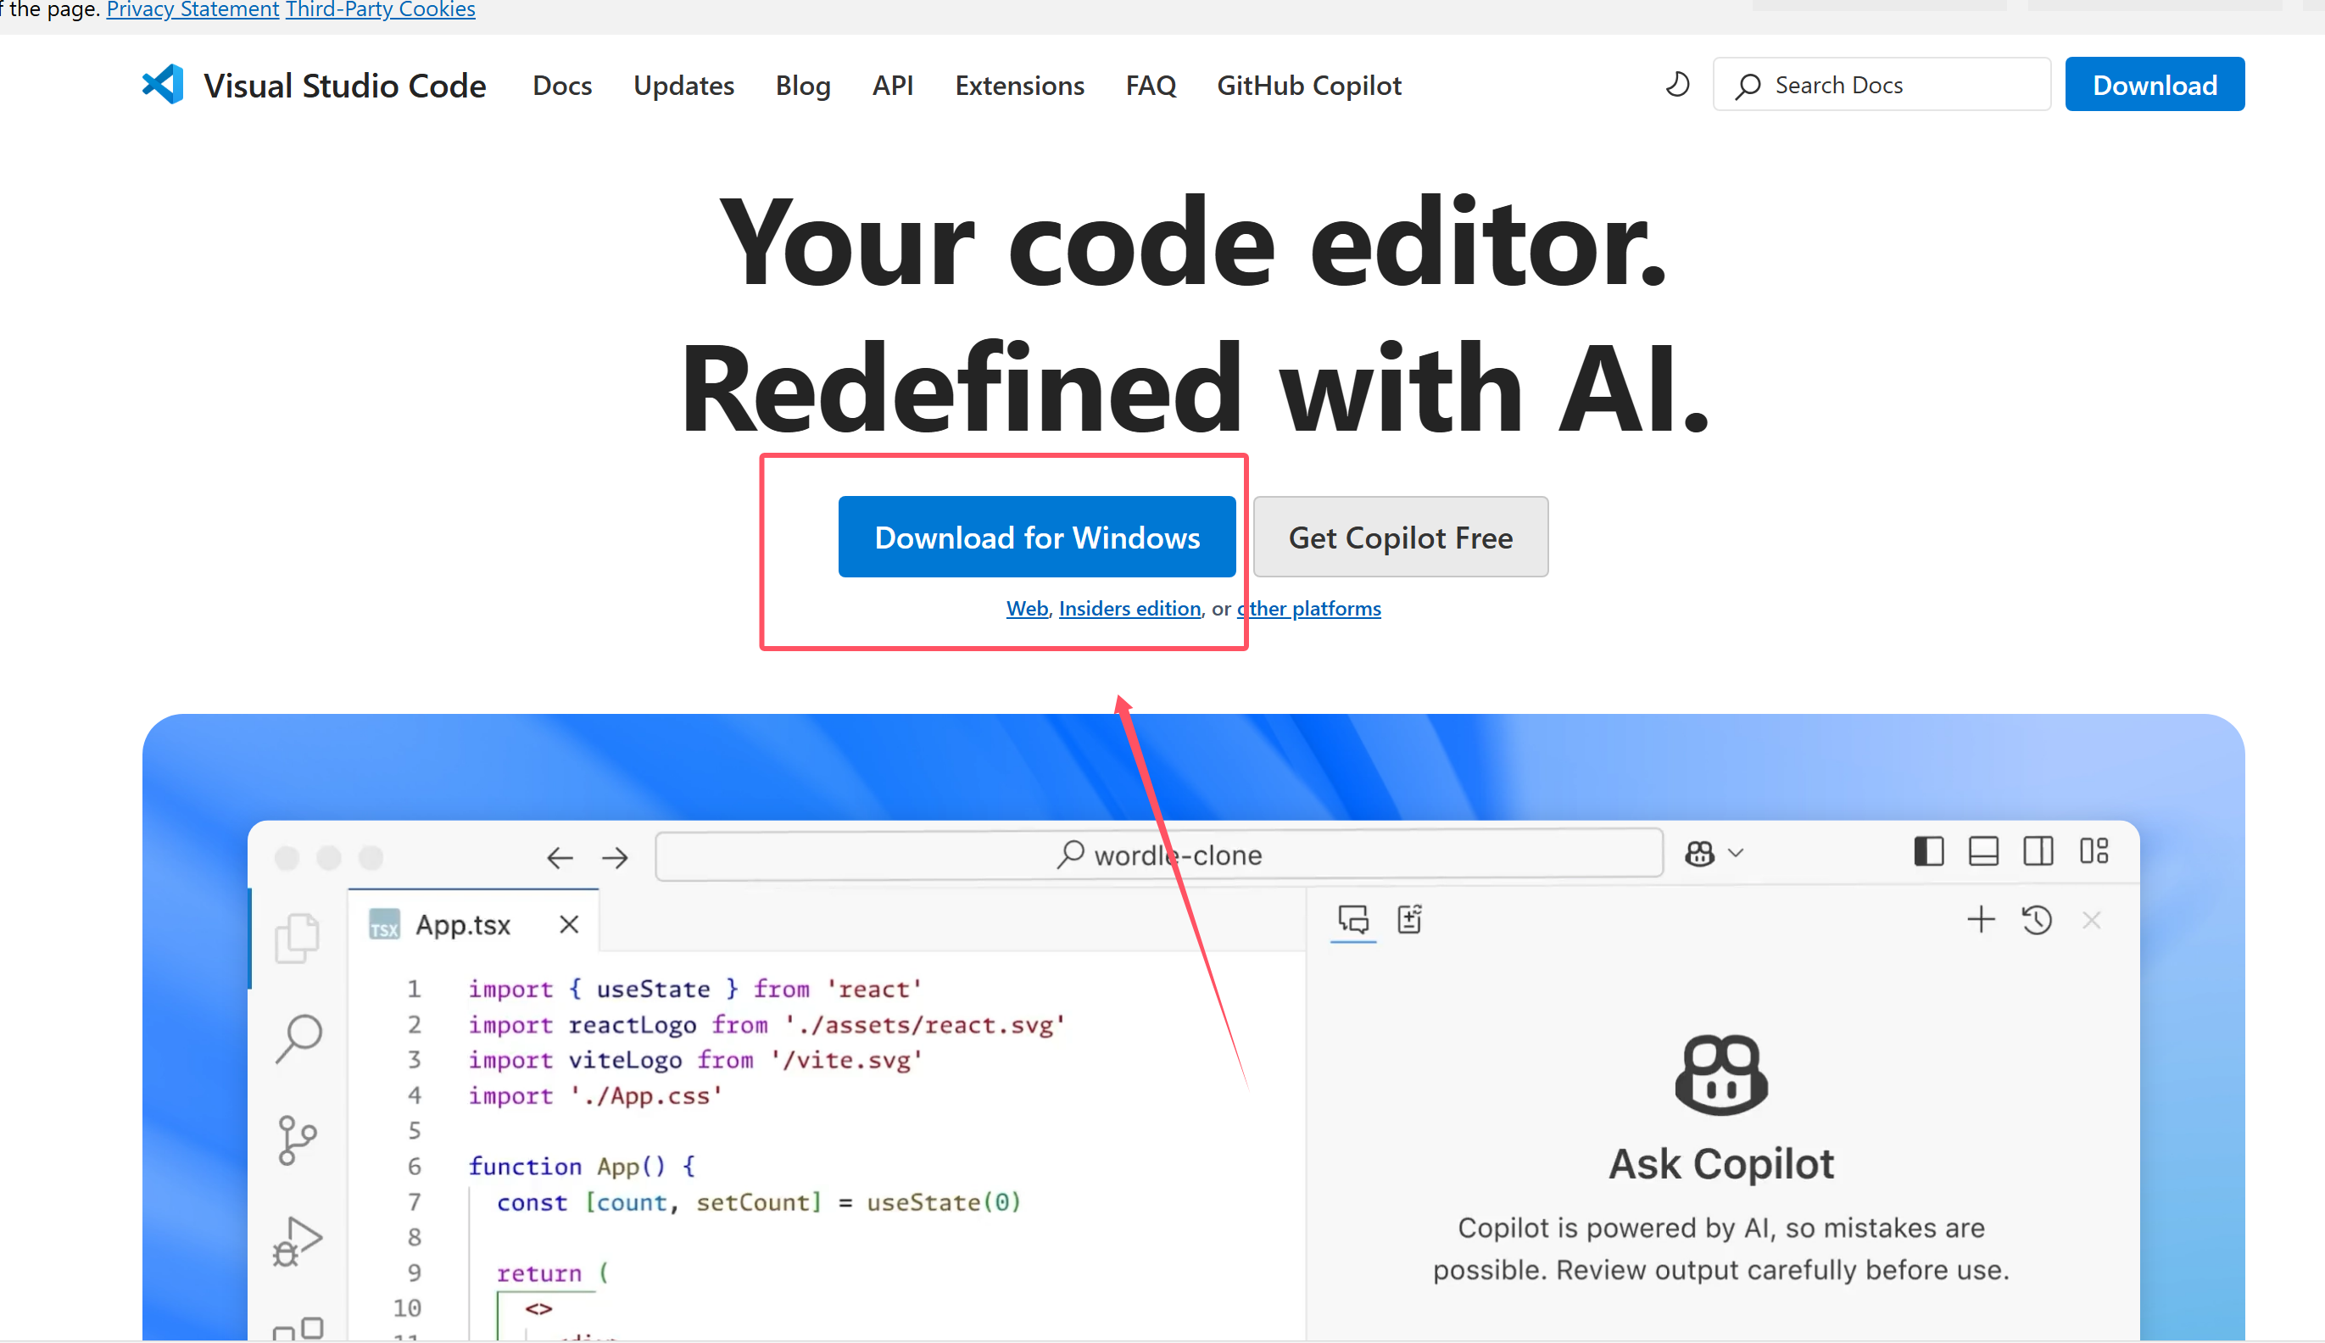Click the Visual Studio Code title text
This screenshot has height=1343, width=2325.
click(x=345, y=86)
